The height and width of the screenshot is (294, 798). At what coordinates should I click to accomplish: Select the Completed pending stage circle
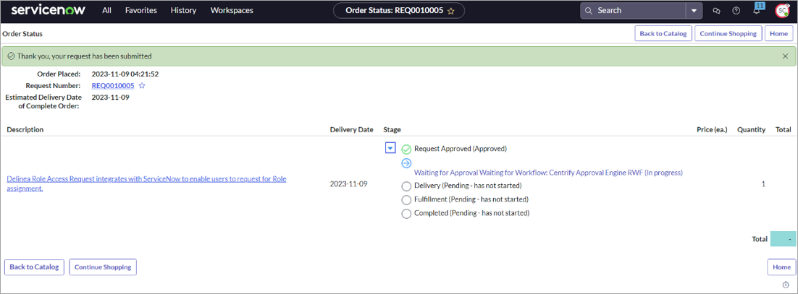[x=406, y=214]
